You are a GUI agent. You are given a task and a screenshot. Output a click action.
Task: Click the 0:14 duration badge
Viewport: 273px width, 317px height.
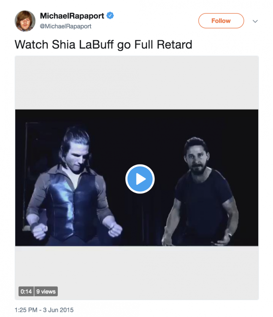(x=26, y=291)
